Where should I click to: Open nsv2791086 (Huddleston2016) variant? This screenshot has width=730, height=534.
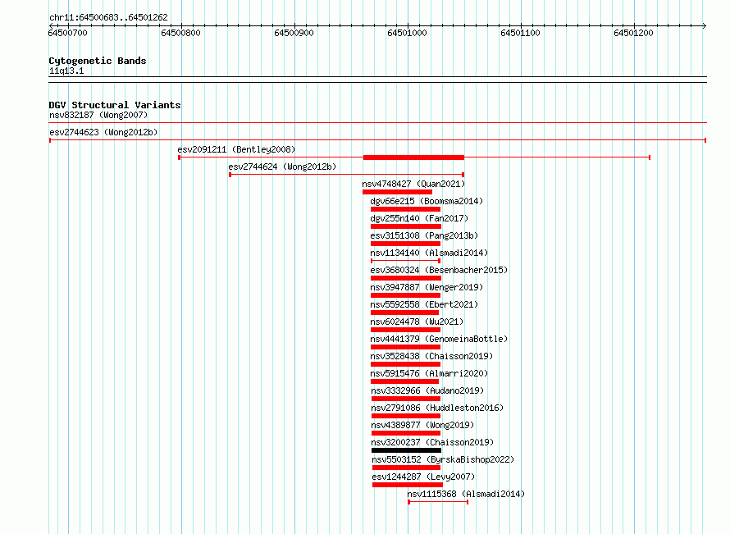point(437,408)
